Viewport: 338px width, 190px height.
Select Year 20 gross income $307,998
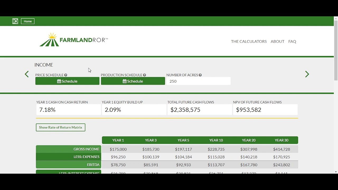249,149
